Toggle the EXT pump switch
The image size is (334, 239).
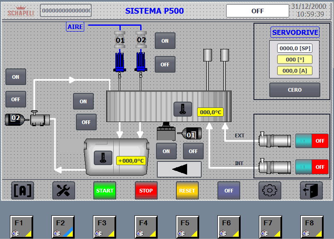pyautogui.click(x=312, y=141)
